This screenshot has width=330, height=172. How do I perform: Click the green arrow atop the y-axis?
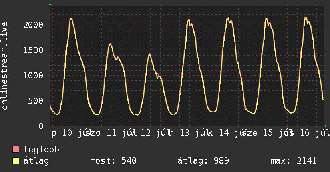tap(50, 4)
